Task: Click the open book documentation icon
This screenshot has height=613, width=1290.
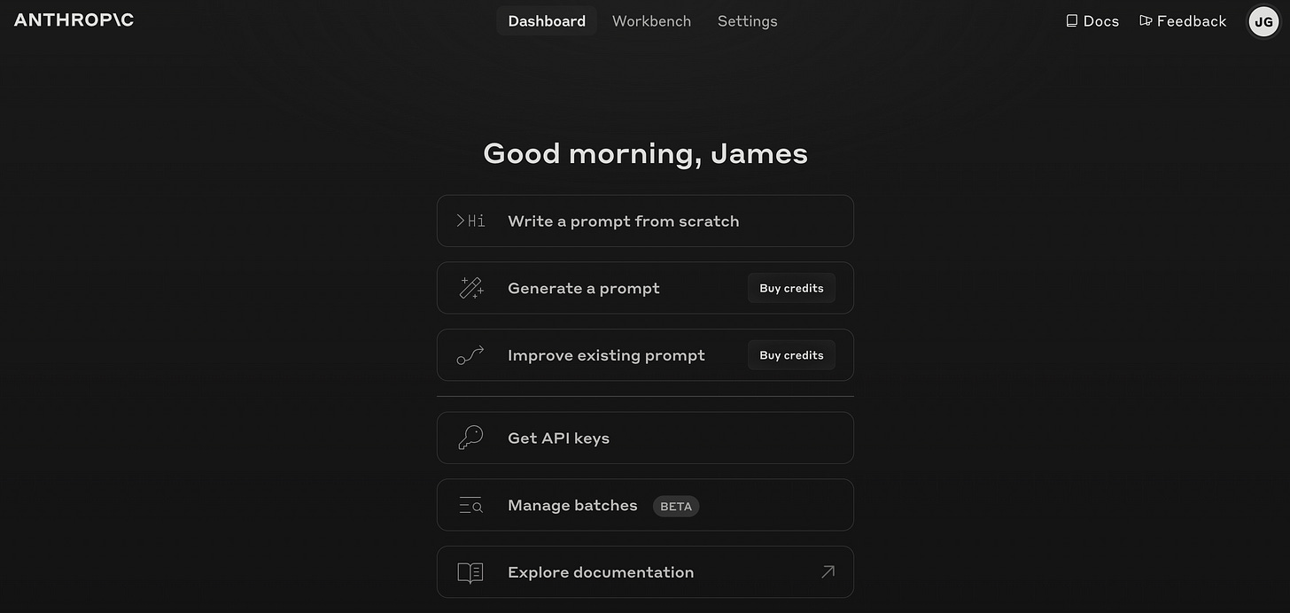Action: (x=470, y=573)
